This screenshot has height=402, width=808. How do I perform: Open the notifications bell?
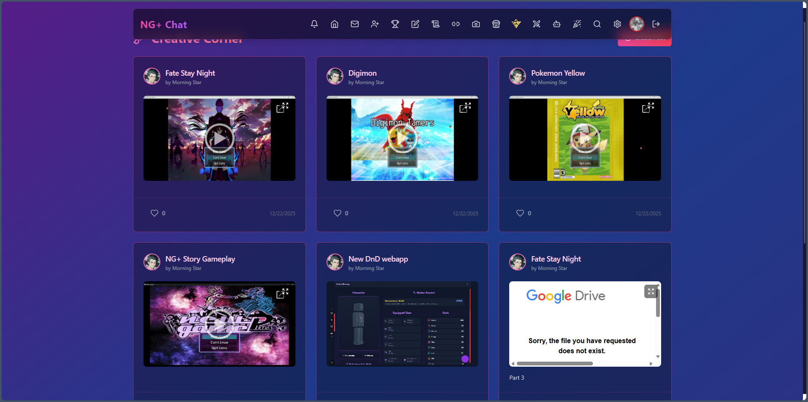314,24
